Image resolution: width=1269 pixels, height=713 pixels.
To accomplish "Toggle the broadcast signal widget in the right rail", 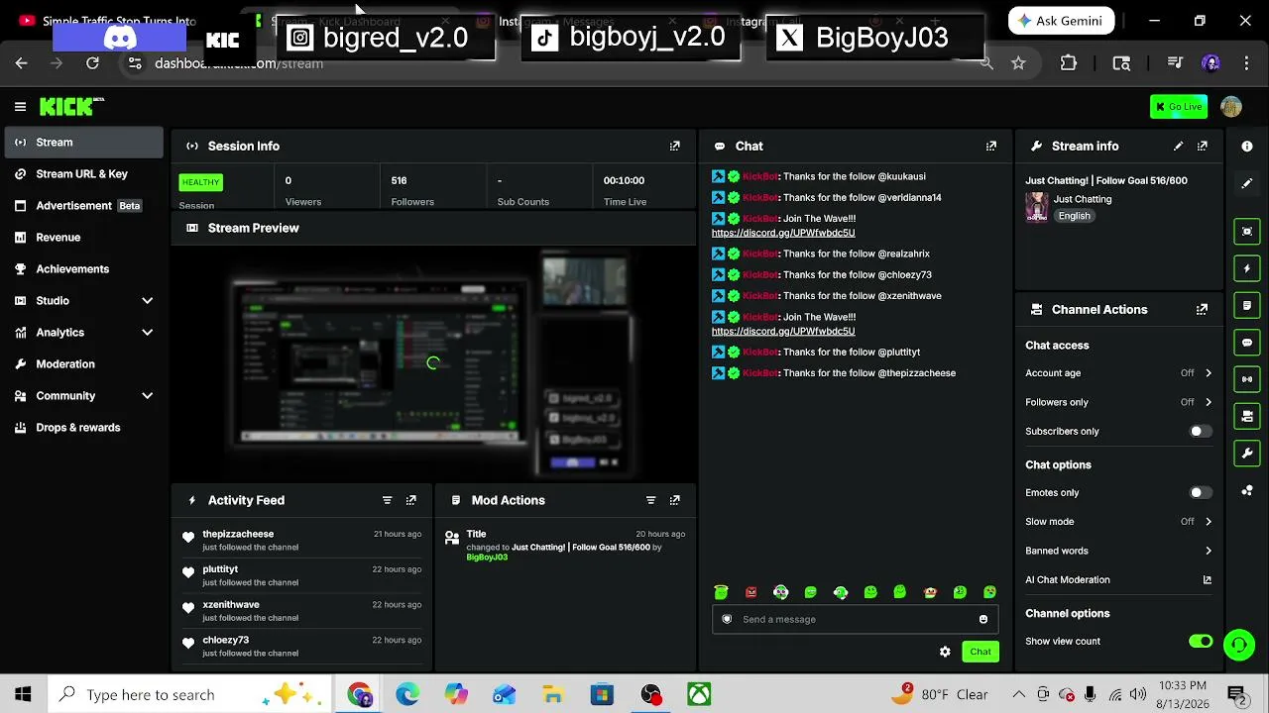I will 1247,379.
